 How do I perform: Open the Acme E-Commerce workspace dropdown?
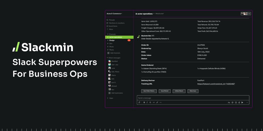coord(114,14)
